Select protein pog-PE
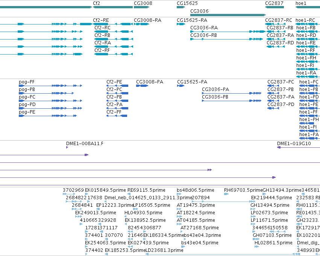320x256 pixels. point(48,116)
